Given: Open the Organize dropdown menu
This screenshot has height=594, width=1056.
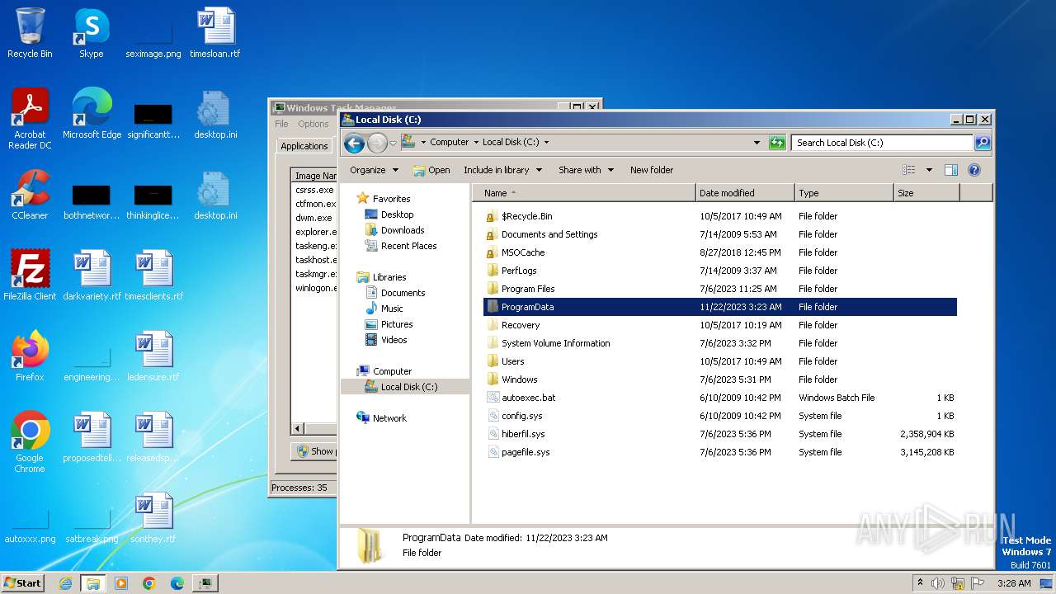Looking at the screenshot, I should (x=374, y=170).
